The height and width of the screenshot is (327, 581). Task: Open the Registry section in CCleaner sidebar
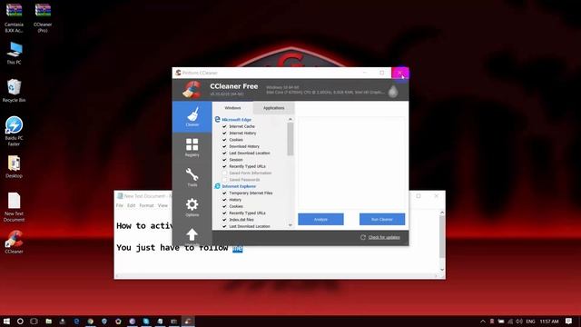192,147
